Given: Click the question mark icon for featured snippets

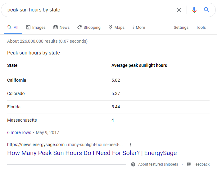Looking at the screenshot, I should coord(133,164).
